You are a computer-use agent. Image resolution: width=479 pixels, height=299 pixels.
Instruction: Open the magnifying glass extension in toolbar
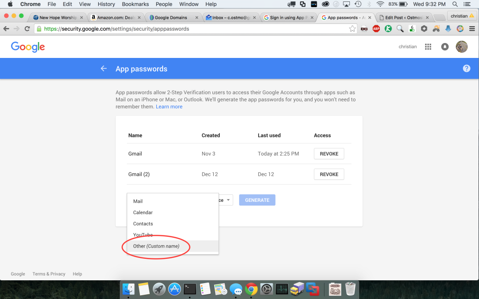[400, 28]
